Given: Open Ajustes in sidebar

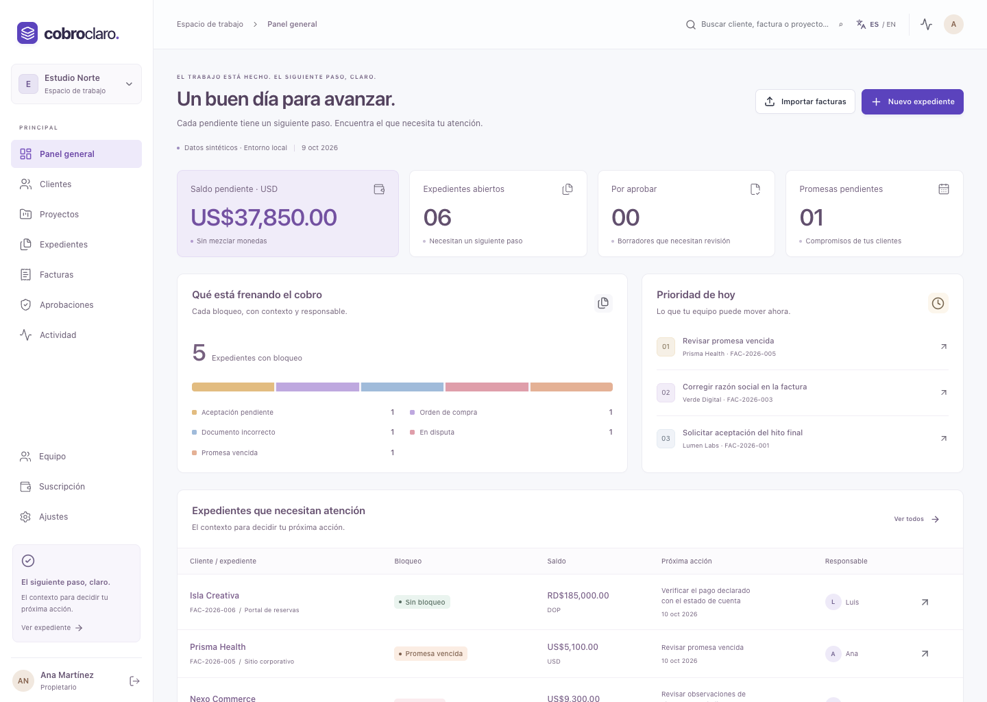Looking at the screenshot, I should coord(76,517).
